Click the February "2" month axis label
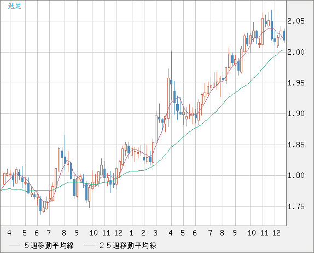The height and width of the screenshot is (253, 314). [x=143, y=233]
